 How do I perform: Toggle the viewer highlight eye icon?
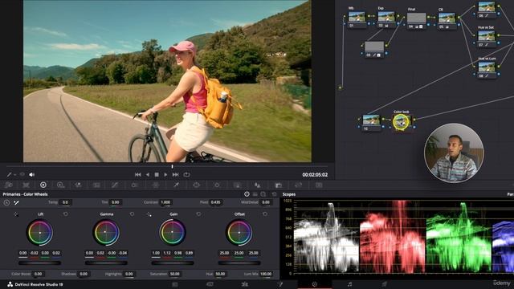(22, 175)
